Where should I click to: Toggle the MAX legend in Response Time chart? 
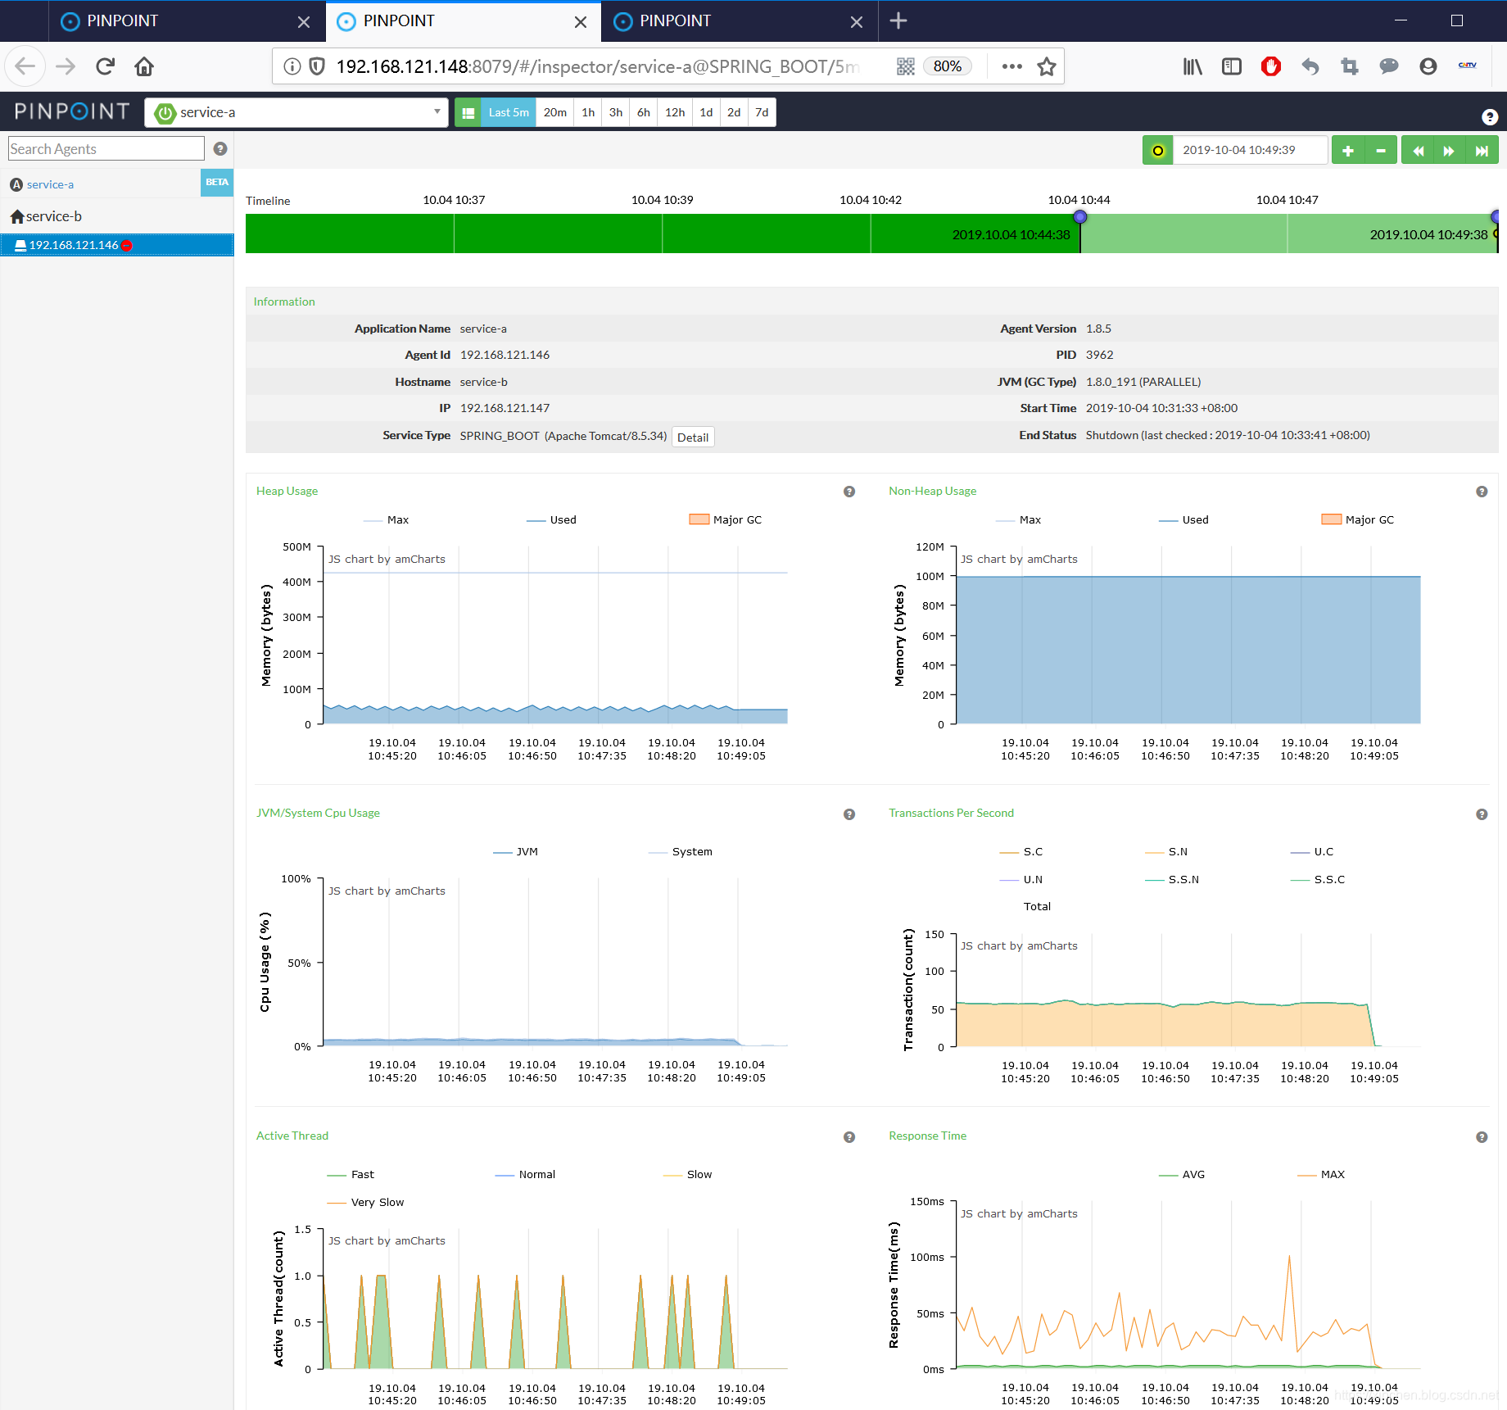click(x=1321, y=1174)
